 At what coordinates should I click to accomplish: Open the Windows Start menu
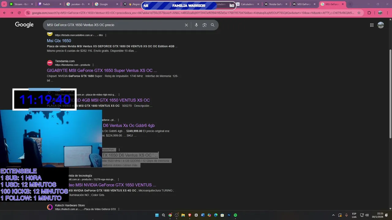point(157,215)
